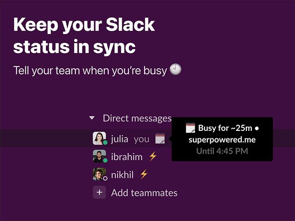The width and height of the screenshot is (295, 221).
Task: Click ibrahim's green online presence dot
Action: click(x=105, y=160)
